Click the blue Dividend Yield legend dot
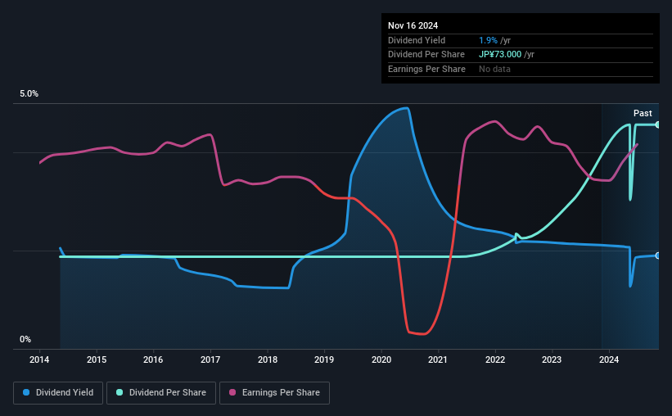This screenshot has width=672, height=416. click(x=26, y=392)
